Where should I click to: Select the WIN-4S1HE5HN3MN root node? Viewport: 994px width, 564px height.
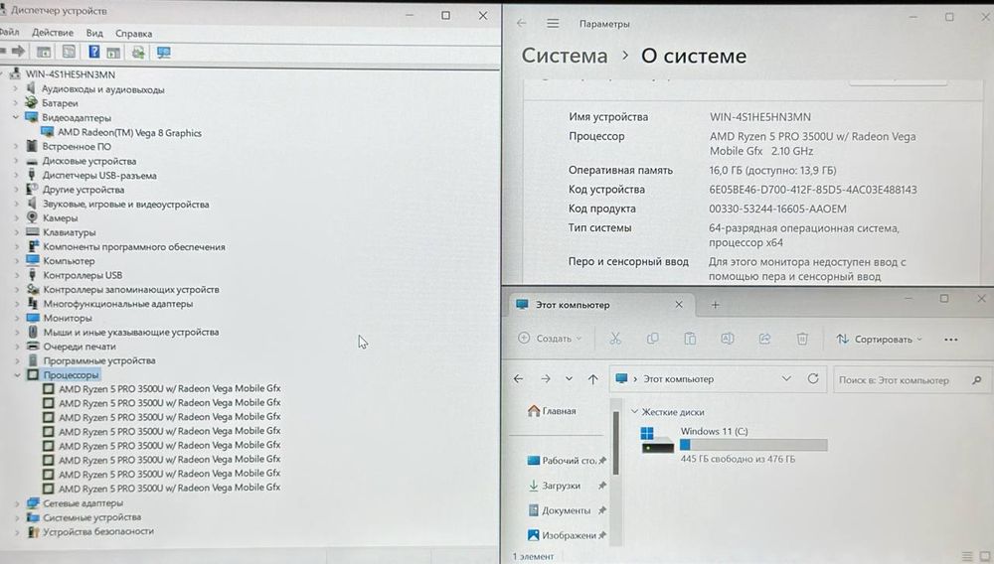tap(71, 74)
